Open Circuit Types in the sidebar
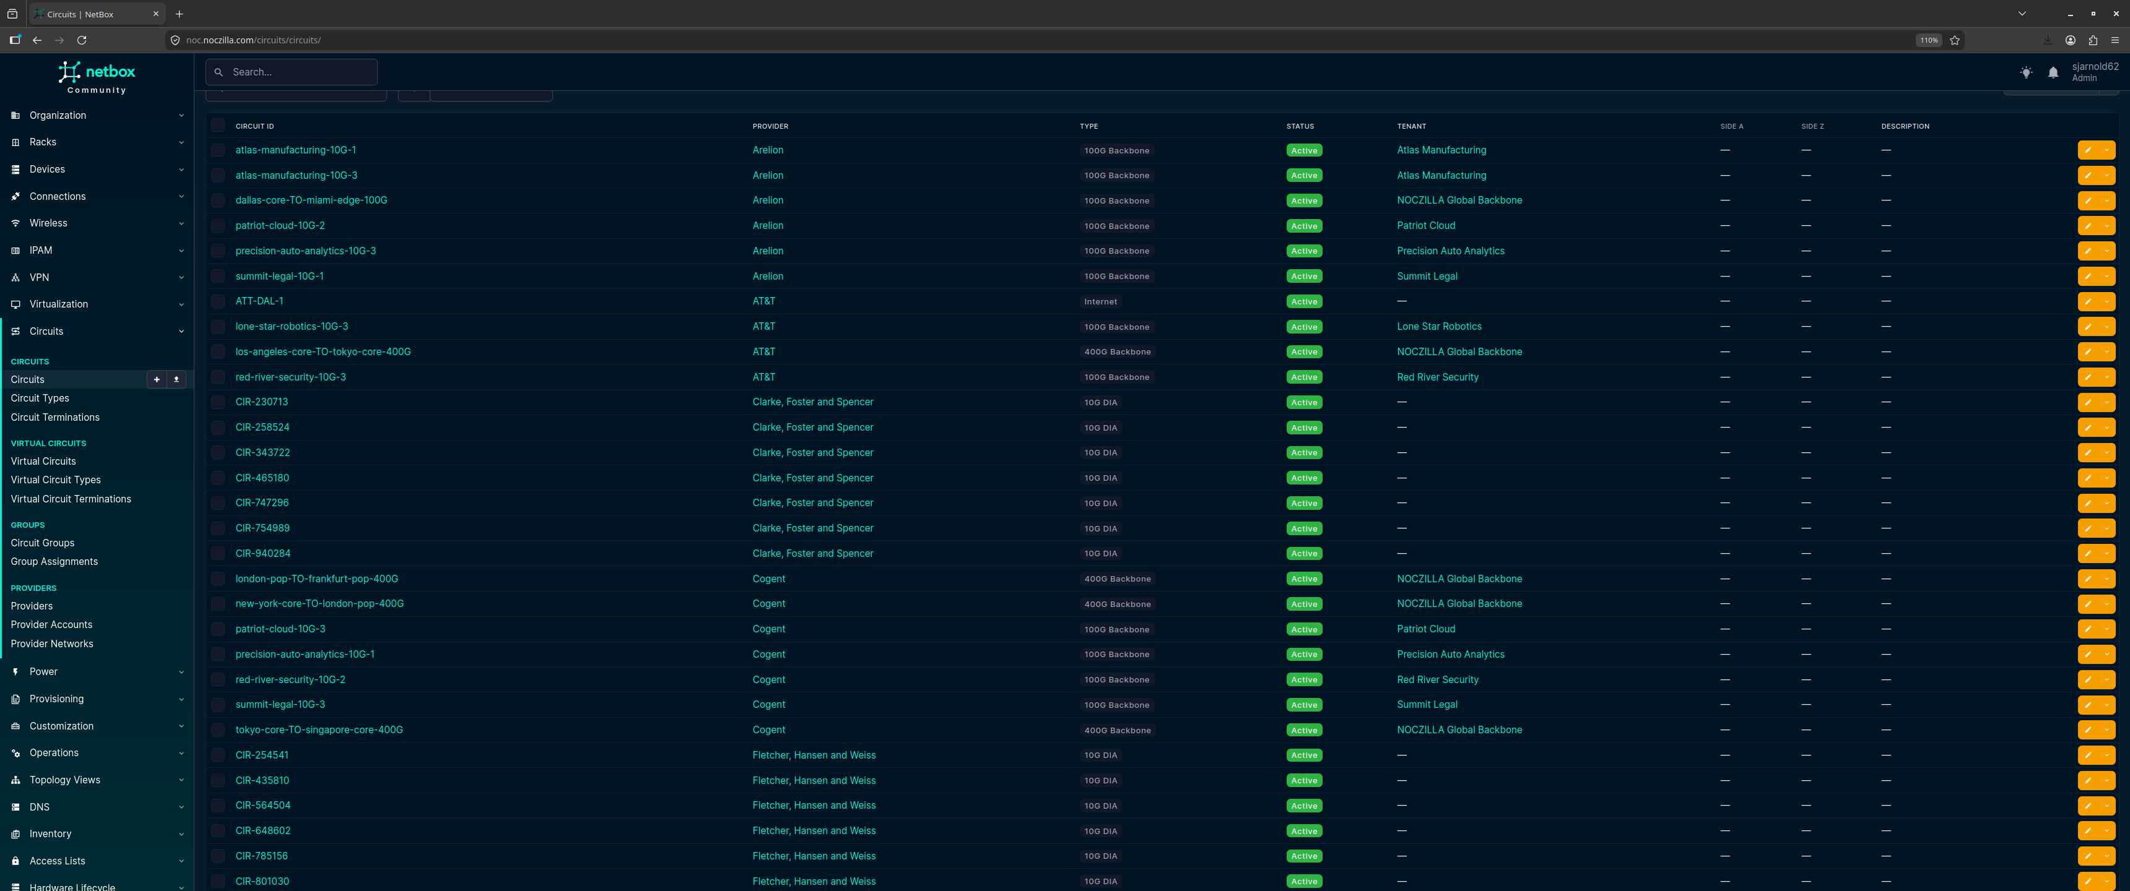Viewport: 2130px width, 891px height. [x=40, y=398]
